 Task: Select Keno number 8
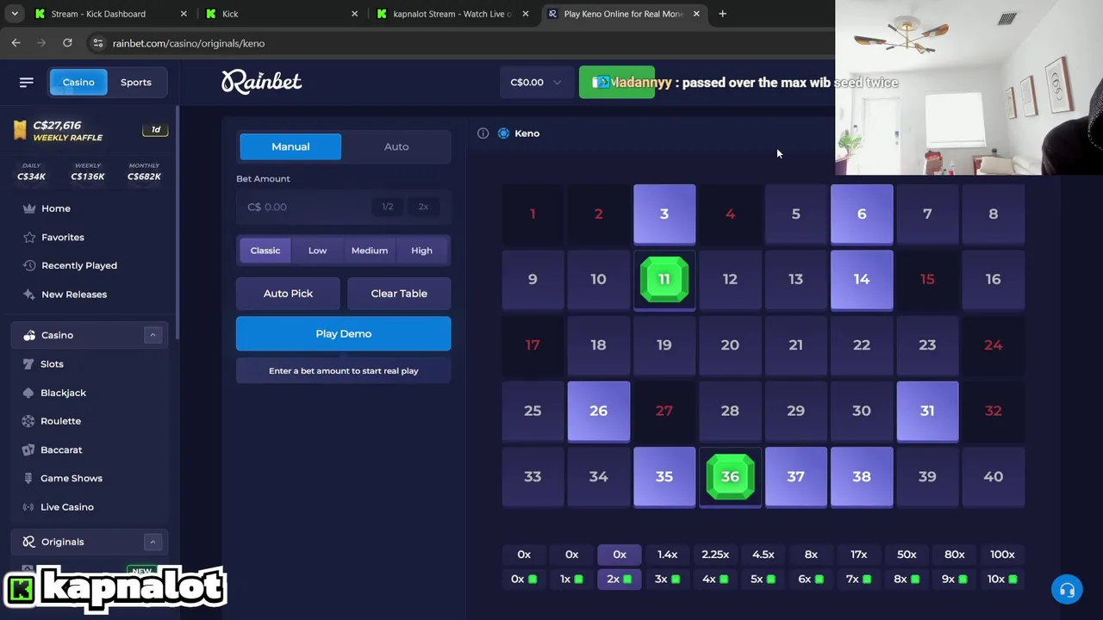tap(993, 214)
